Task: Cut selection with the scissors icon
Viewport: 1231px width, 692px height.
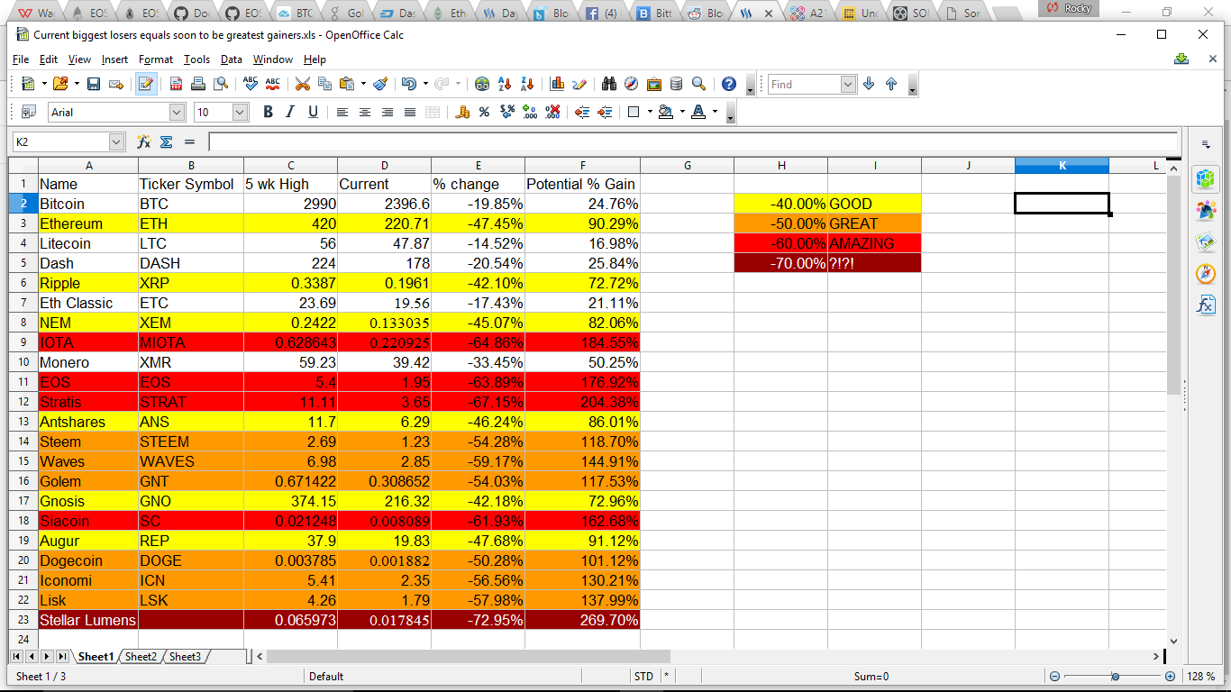Action: (x=303, y=84)
